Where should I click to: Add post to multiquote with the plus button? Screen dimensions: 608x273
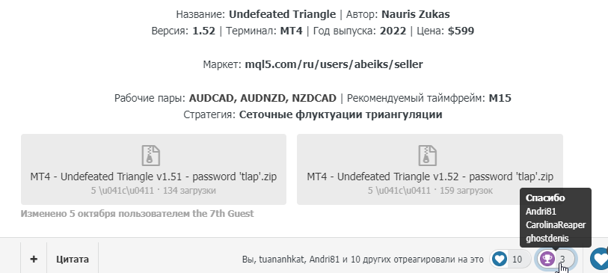coord(34,259)
